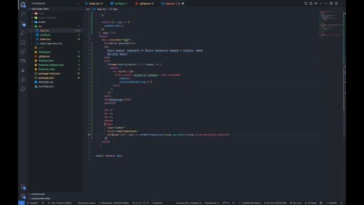The image size is (364, 205).
Task: Switch to the .gitignore tab
Action: tap(145, 3)
